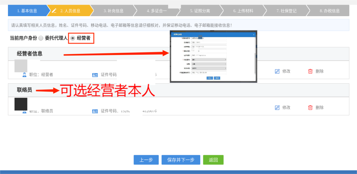The width and height of the screenshot is (357, 174).
Task: Click edit icon in 联络员 row
Action: pyautogui.click(x=277, y=107)
